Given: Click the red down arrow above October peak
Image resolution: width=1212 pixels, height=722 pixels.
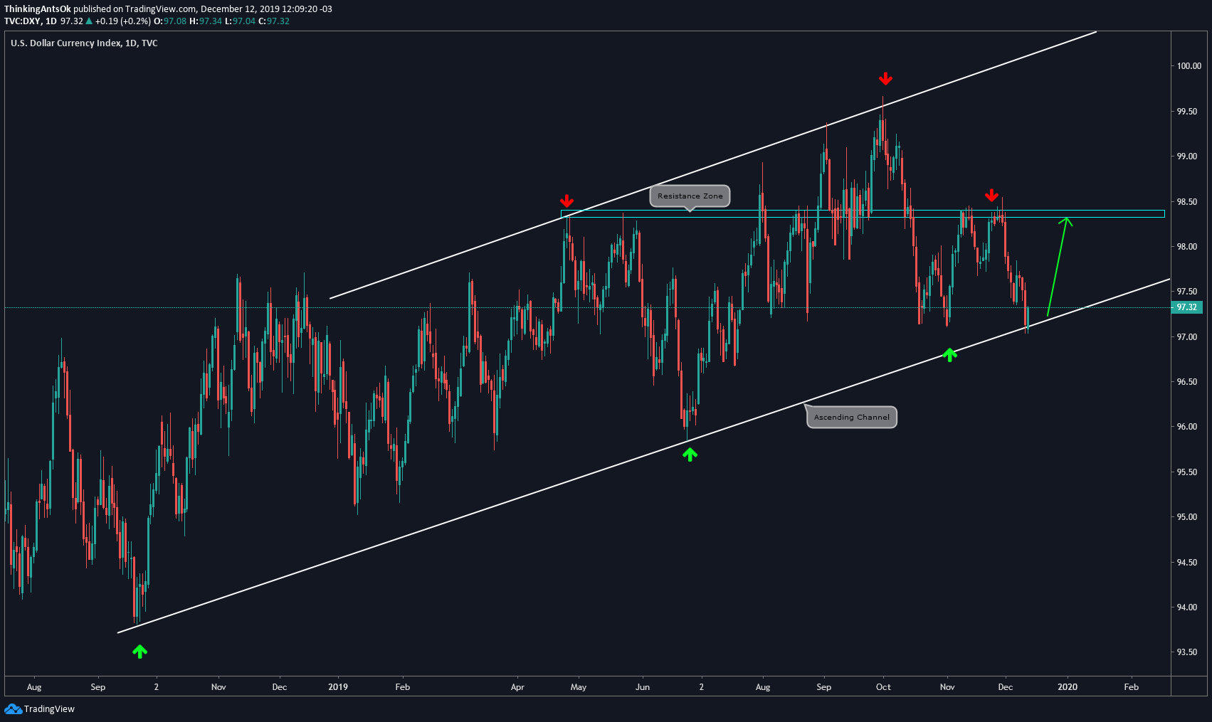Looking at the screenshot, I should point(885,78).
